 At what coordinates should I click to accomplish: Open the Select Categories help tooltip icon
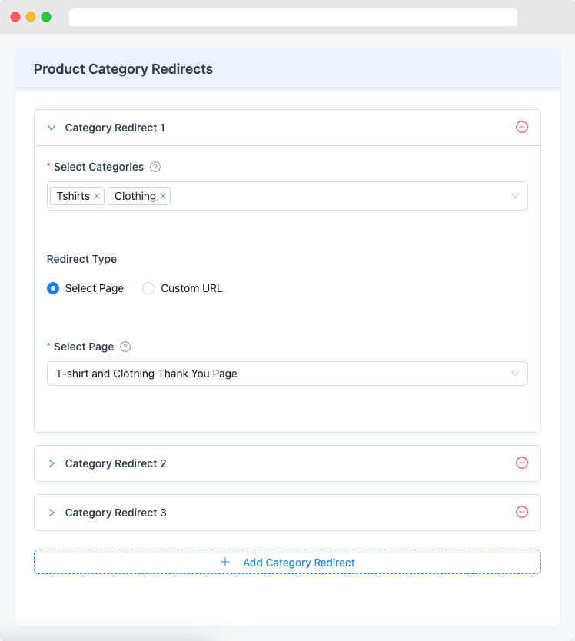click(x=155, y=167)
